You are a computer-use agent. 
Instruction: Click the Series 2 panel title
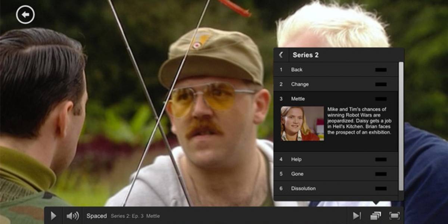point(305,55)
